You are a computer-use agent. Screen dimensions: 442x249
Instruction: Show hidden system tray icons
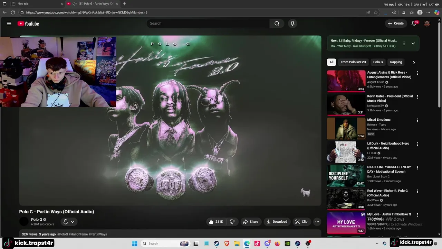click(x=377, y=243)
